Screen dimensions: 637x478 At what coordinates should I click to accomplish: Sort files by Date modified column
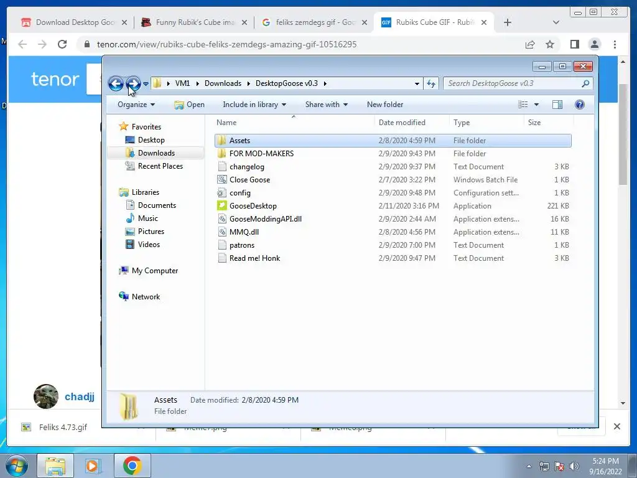click(x=412, y=123)
